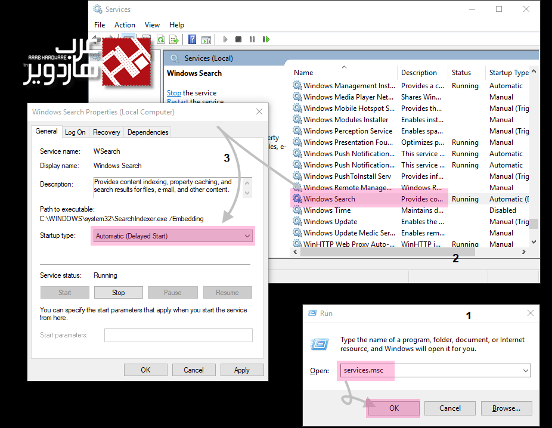
Task: Click the gear icon beside Windows Presentation Foundation
Action: [297, 142]
